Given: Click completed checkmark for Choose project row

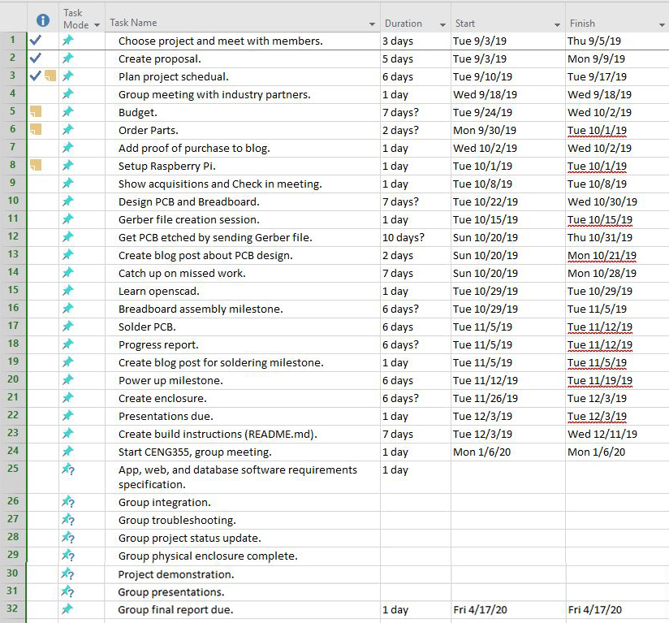Looking at the screenshot, I should pos(36,41).
